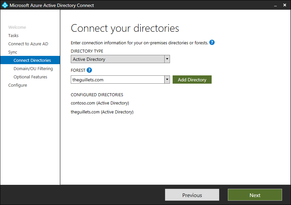
Task: Click the Azure AD Connect title bar icon
Action: tap(5, 5)
